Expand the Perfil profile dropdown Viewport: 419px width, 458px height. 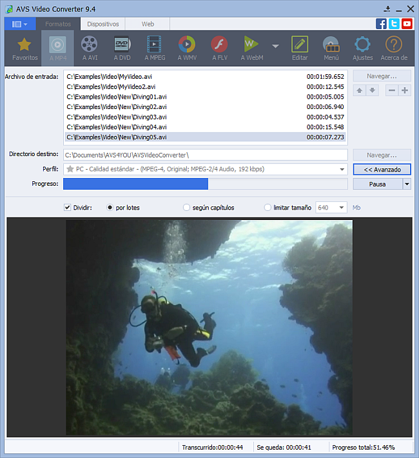click(342, 169)
